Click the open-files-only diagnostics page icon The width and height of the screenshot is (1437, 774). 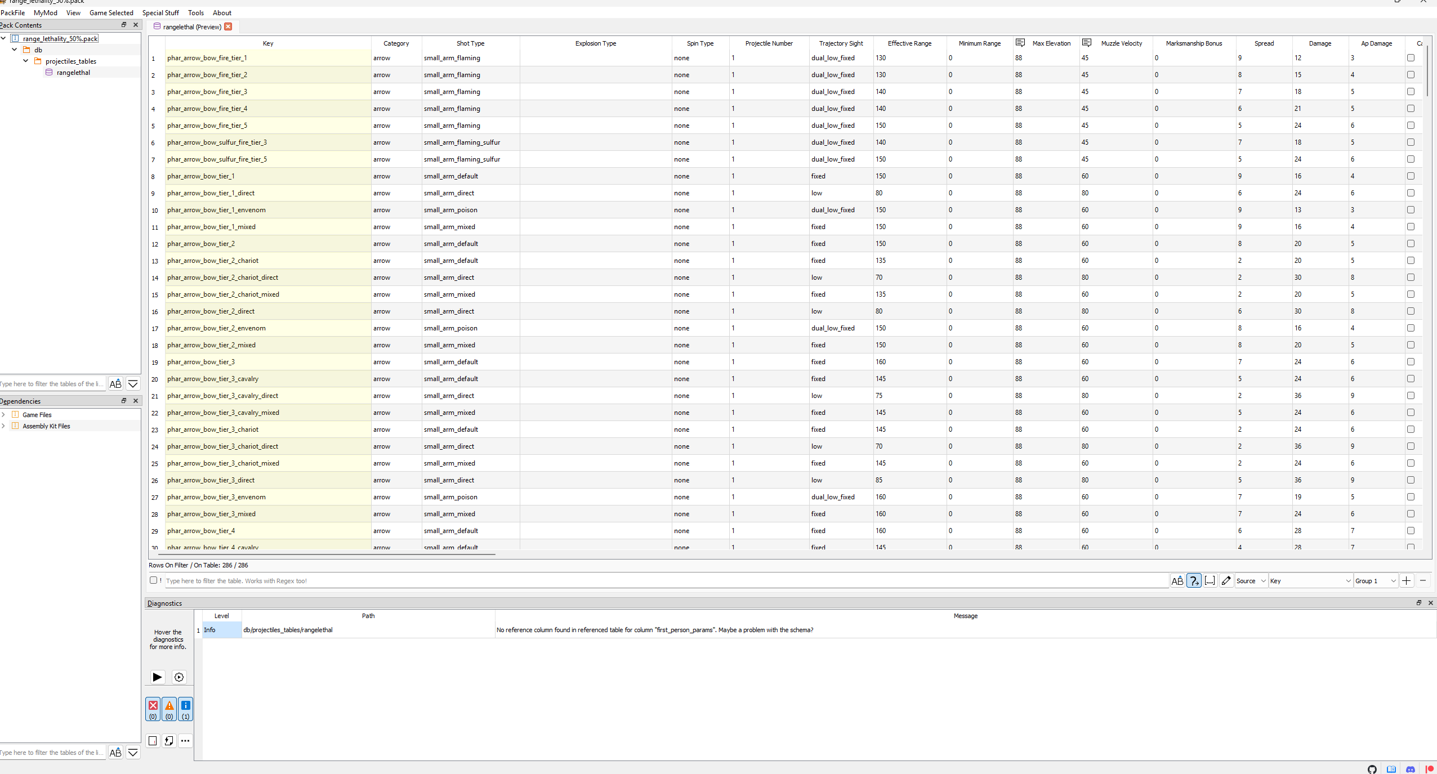click(x=153, y=740)
